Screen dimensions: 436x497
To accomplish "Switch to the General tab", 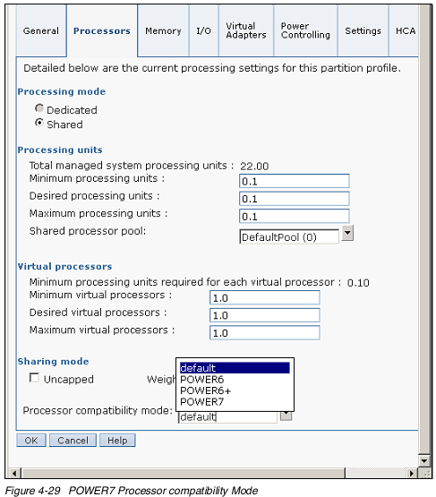I will (x=41, y=31).
